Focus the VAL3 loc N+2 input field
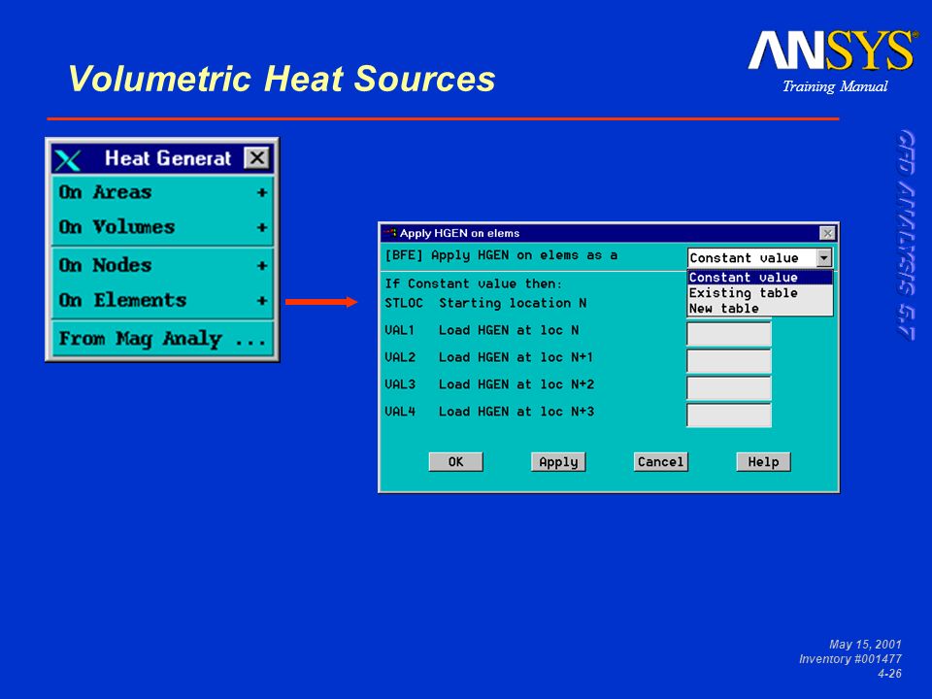 729,387
